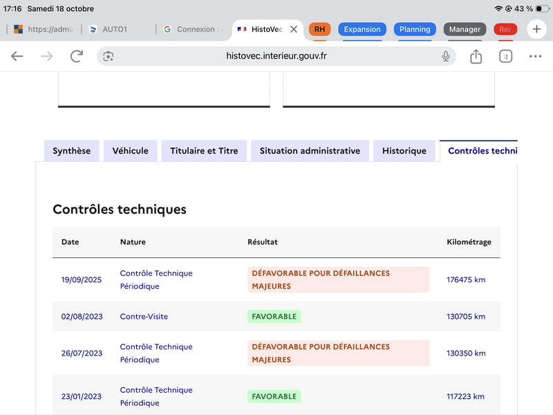Tap the microphone icon in address bar
This screenshot has height=415, width=553.
click(446, 57)
